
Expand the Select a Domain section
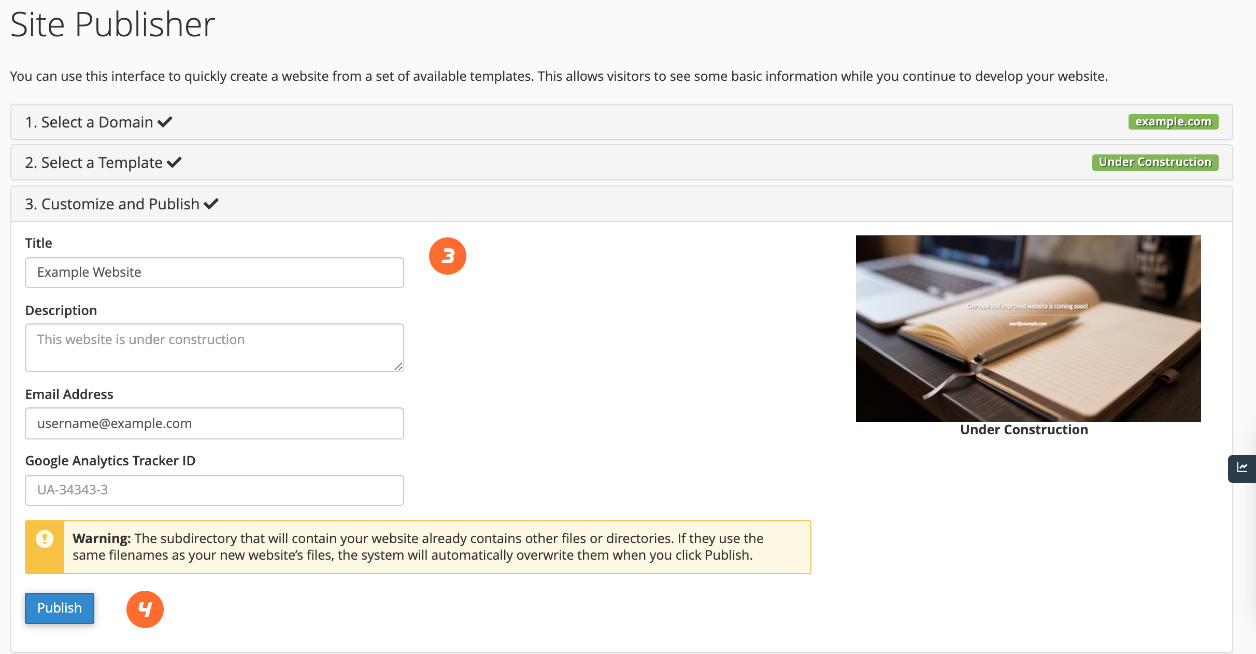click(621, 122)
